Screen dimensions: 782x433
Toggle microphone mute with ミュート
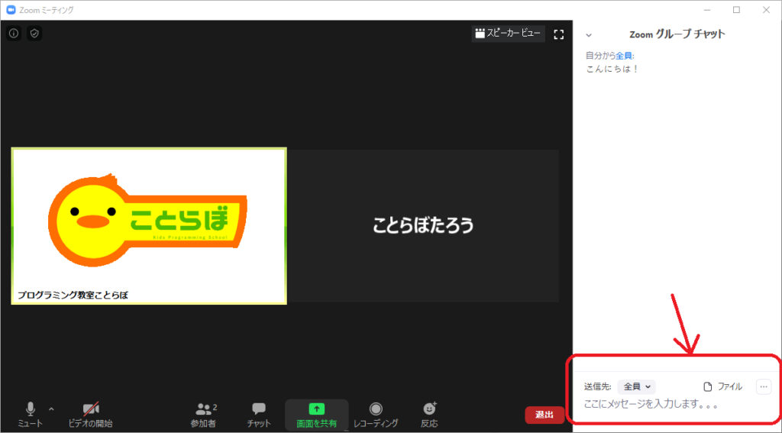coord(31,415)
